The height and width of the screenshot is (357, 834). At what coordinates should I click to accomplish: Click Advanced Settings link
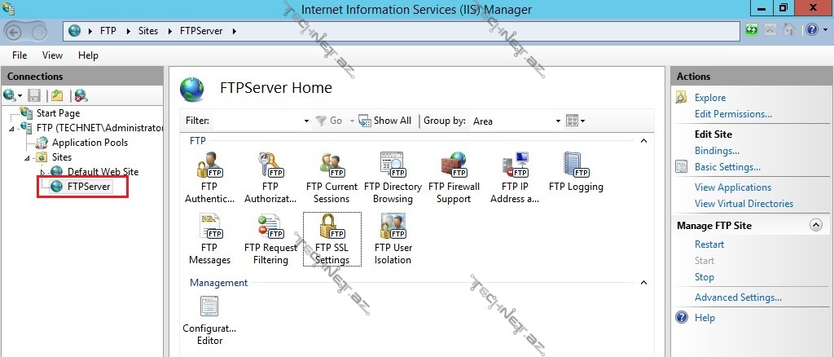(x=738, y=297)
